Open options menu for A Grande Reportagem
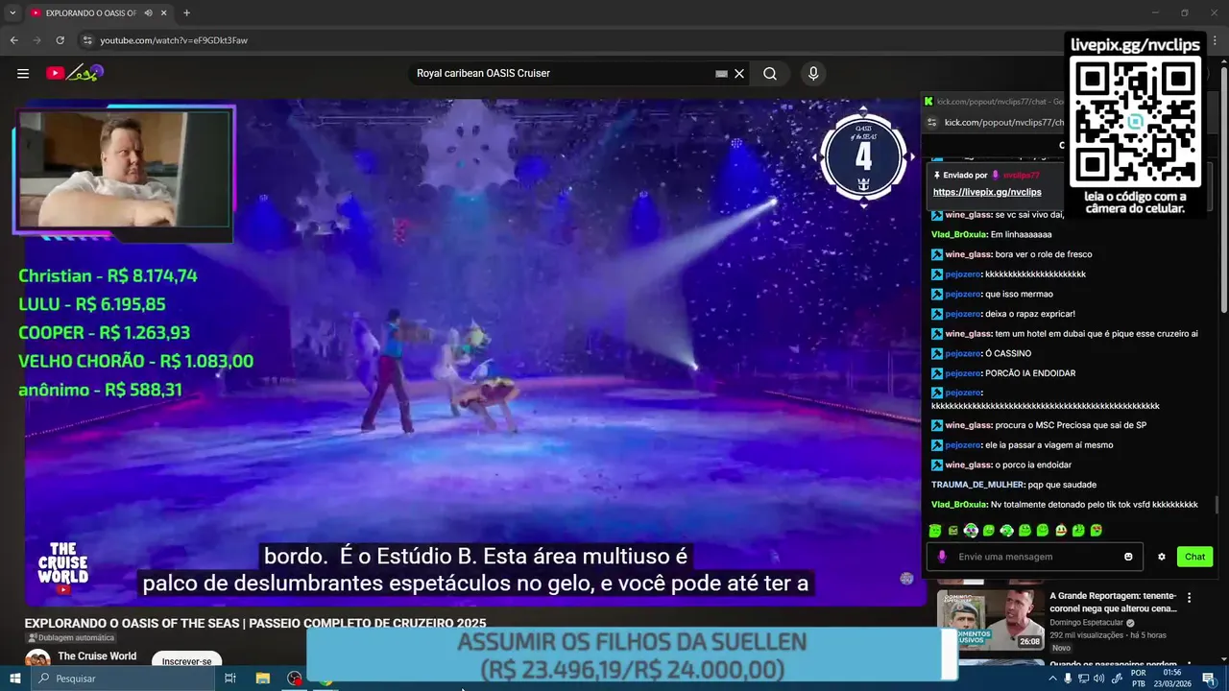 (1190, 598)
